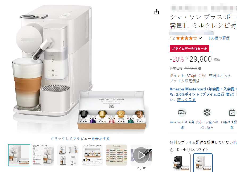This screenshot has height=172, width=237.
Task: Open the 135個の評価 reviews link
Action: (x=219, y=38)
